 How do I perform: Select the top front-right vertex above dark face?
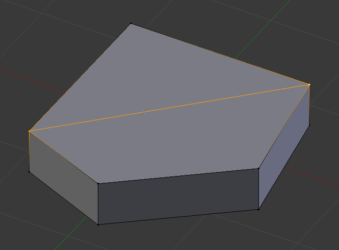pos(258,168)
